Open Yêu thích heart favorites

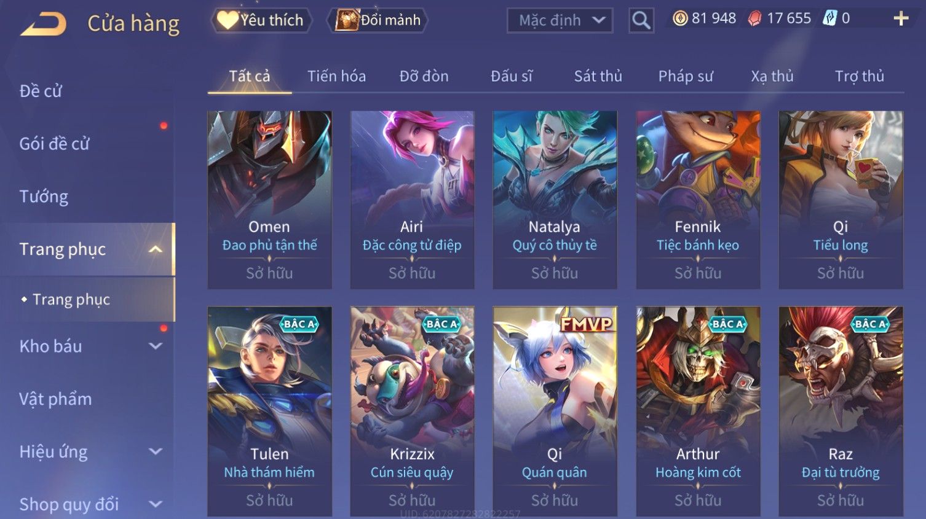[x=261, y=20]
